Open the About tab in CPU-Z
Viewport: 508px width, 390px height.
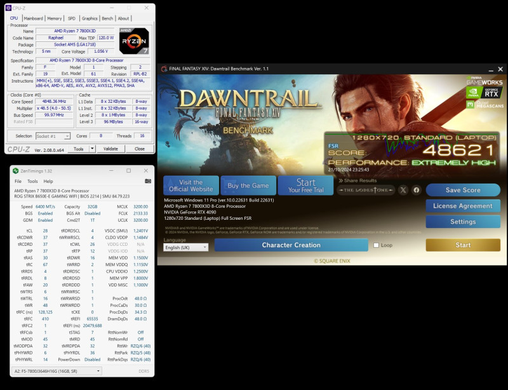123,18
